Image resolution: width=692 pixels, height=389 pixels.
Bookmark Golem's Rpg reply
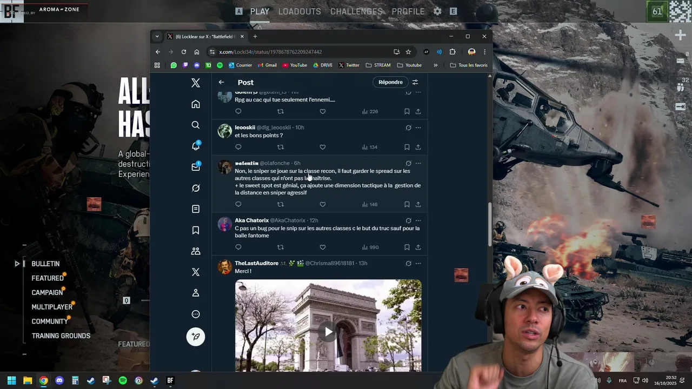tap(407, 111)
